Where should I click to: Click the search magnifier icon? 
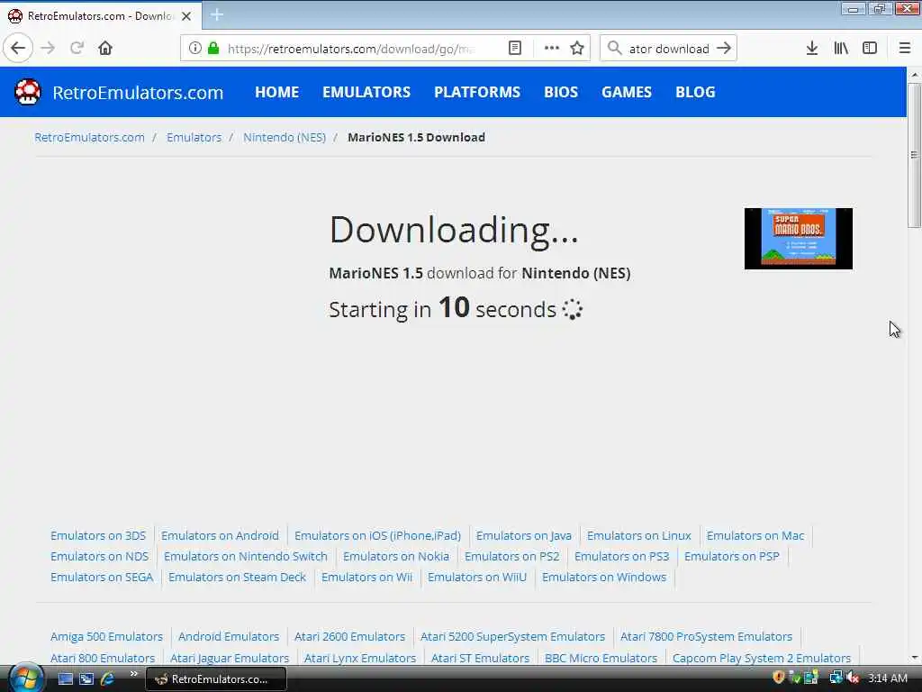pyautogui.click(x=614, y=48)
